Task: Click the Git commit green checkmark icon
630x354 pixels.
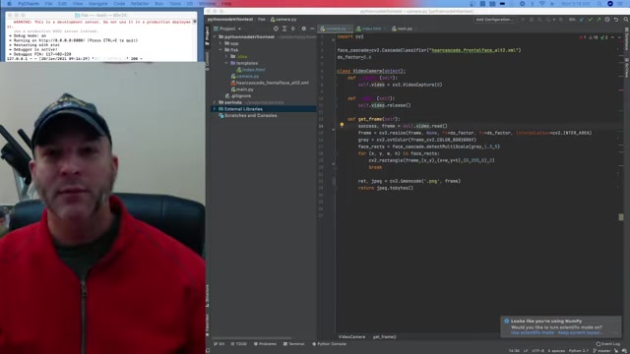Action: pos(591,20)
